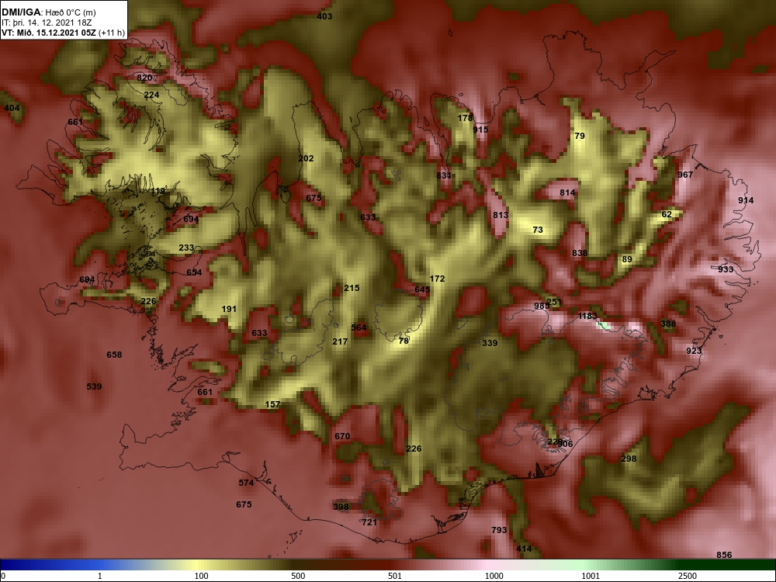Click the map value 658
This screenshot has width=776, height=582.
click(x=114, y=355)
